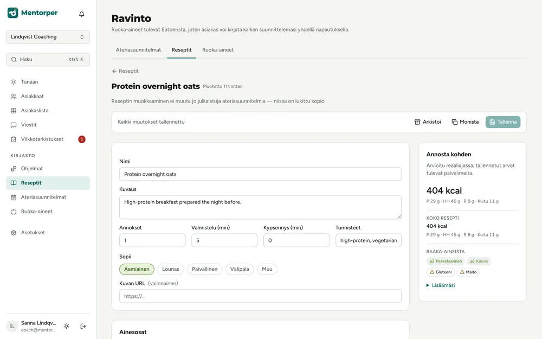Open Ruoka-aineet in the sidebar
This screenshot has width=542, height=339.
[x=48, y=212]
